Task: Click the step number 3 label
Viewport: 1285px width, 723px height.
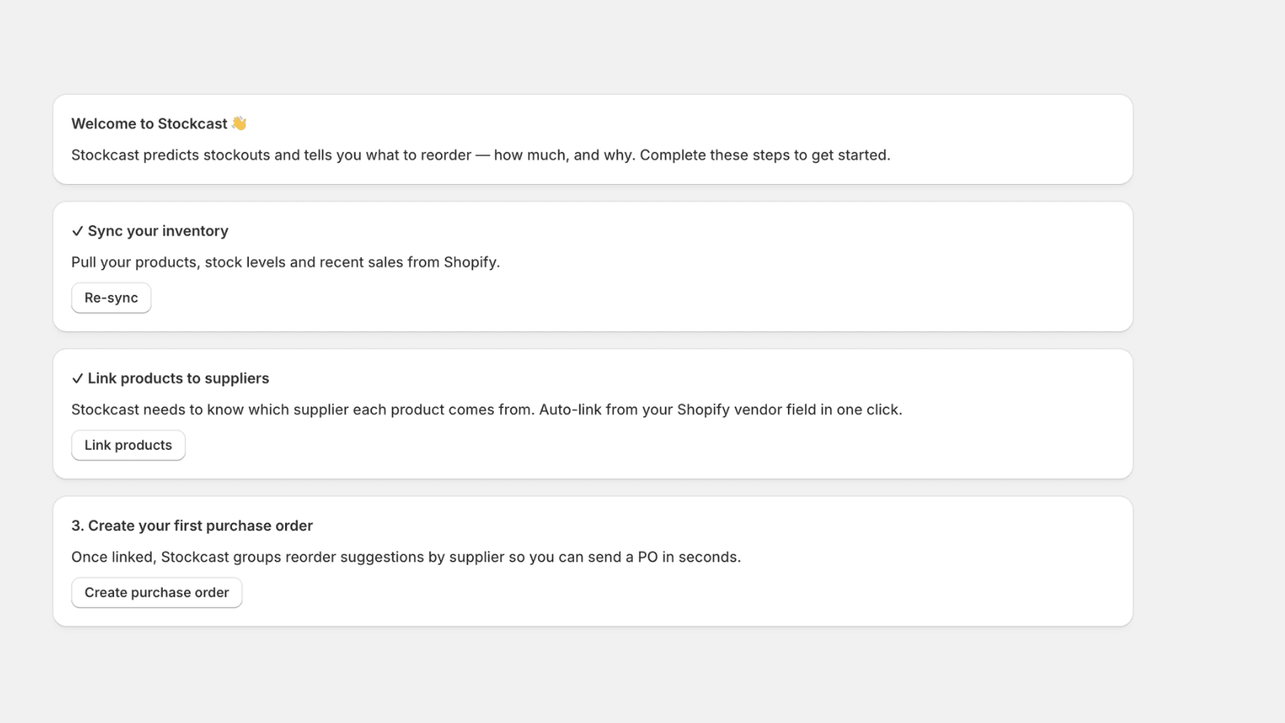Action: tap(77, 525)
